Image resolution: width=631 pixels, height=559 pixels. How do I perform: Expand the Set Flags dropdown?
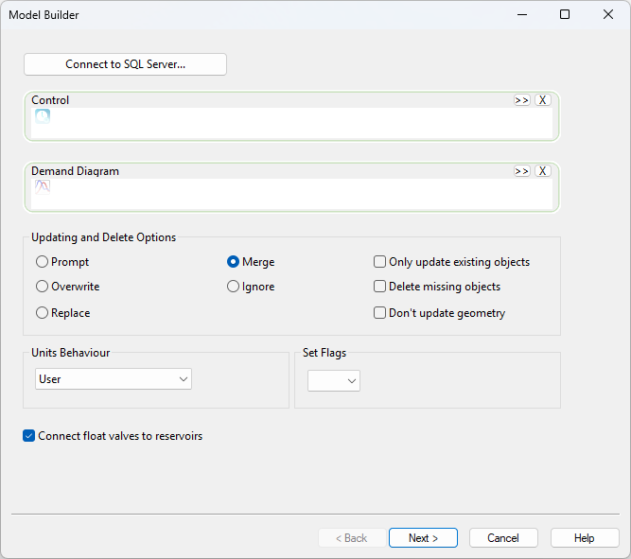point(334,380)
